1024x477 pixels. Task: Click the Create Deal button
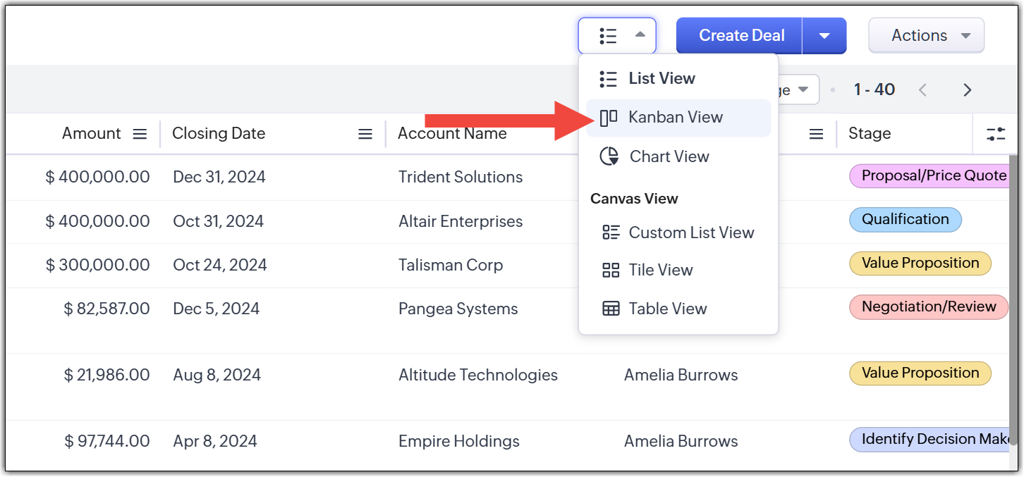coord(741,36)
